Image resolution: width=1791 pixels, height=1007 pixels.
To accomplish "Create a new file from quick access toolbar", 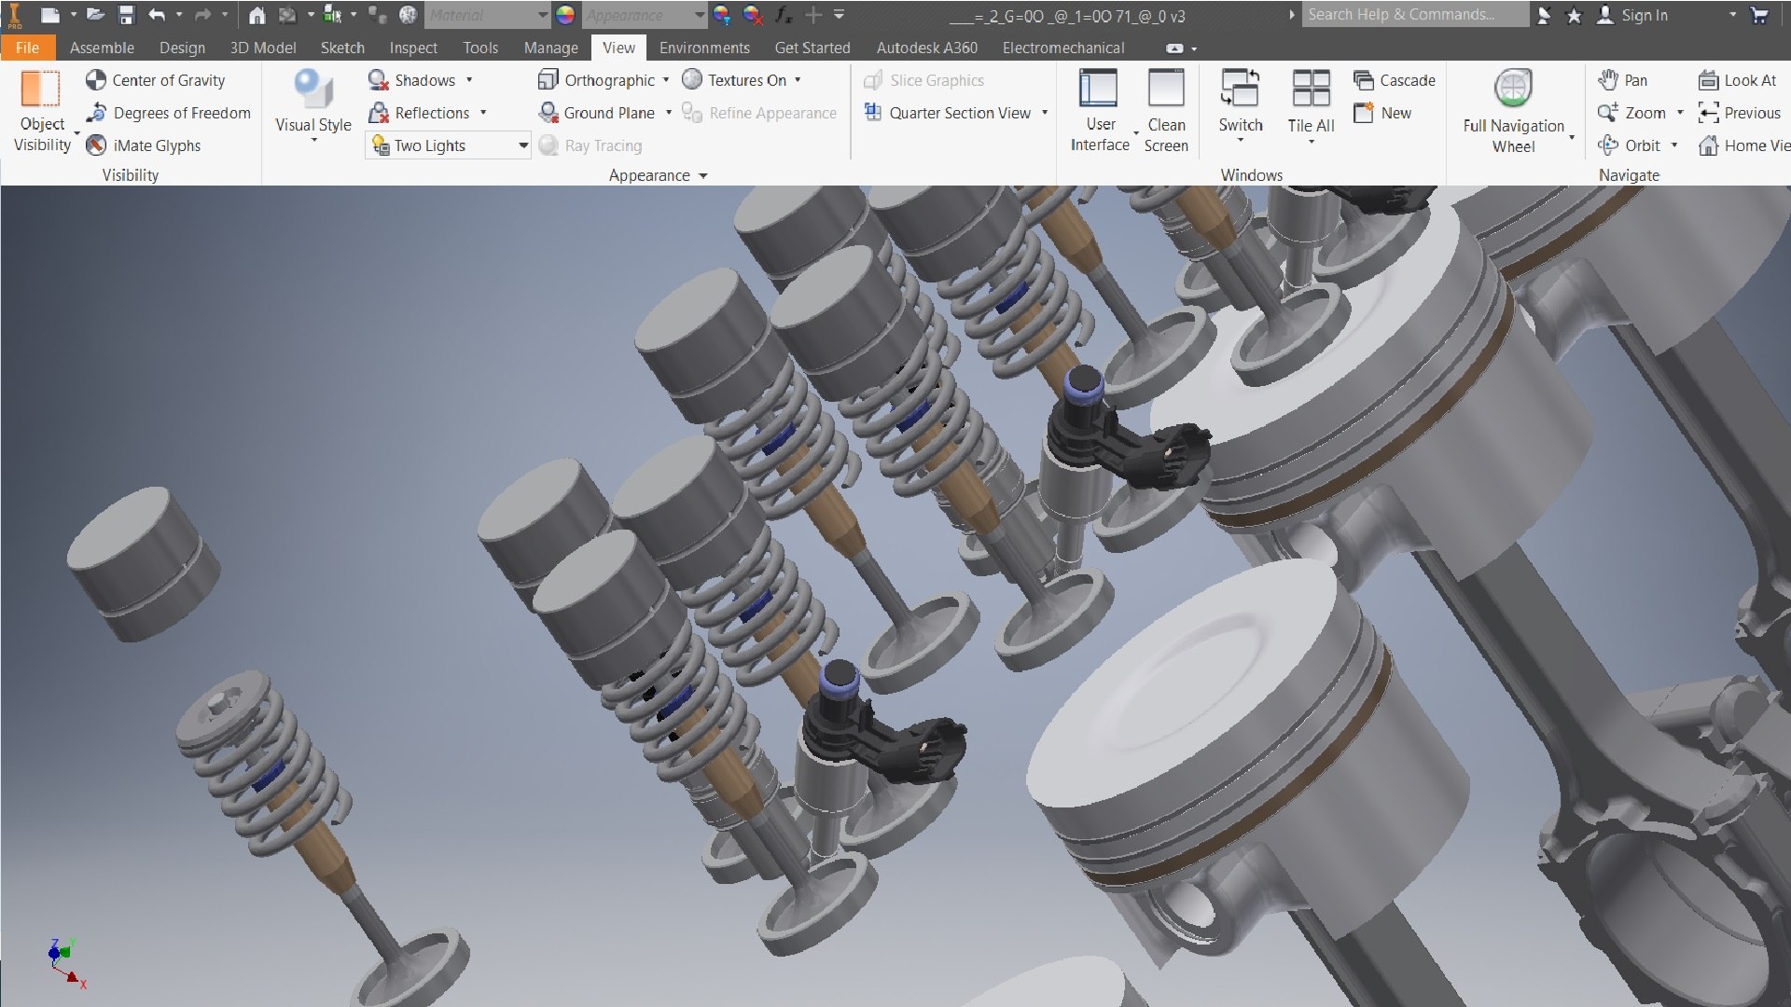I will [50, 15].
